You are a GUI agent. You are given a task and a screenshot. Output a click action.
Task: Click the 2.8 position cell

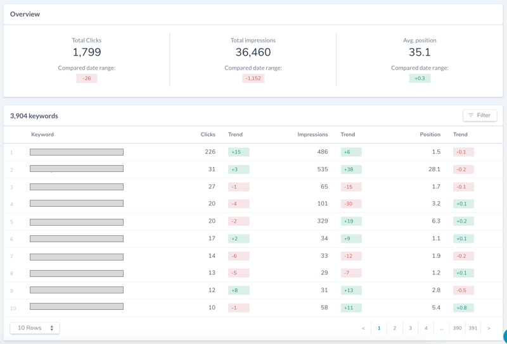pyautogui.click(x=436, y=290)
